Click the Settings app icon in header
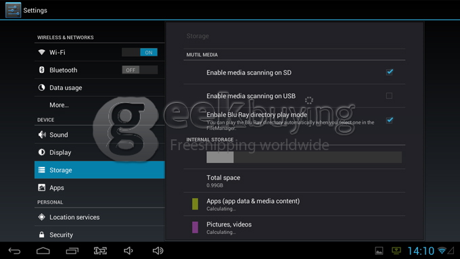This screenshot has height=259, width=460. (14, 10)
